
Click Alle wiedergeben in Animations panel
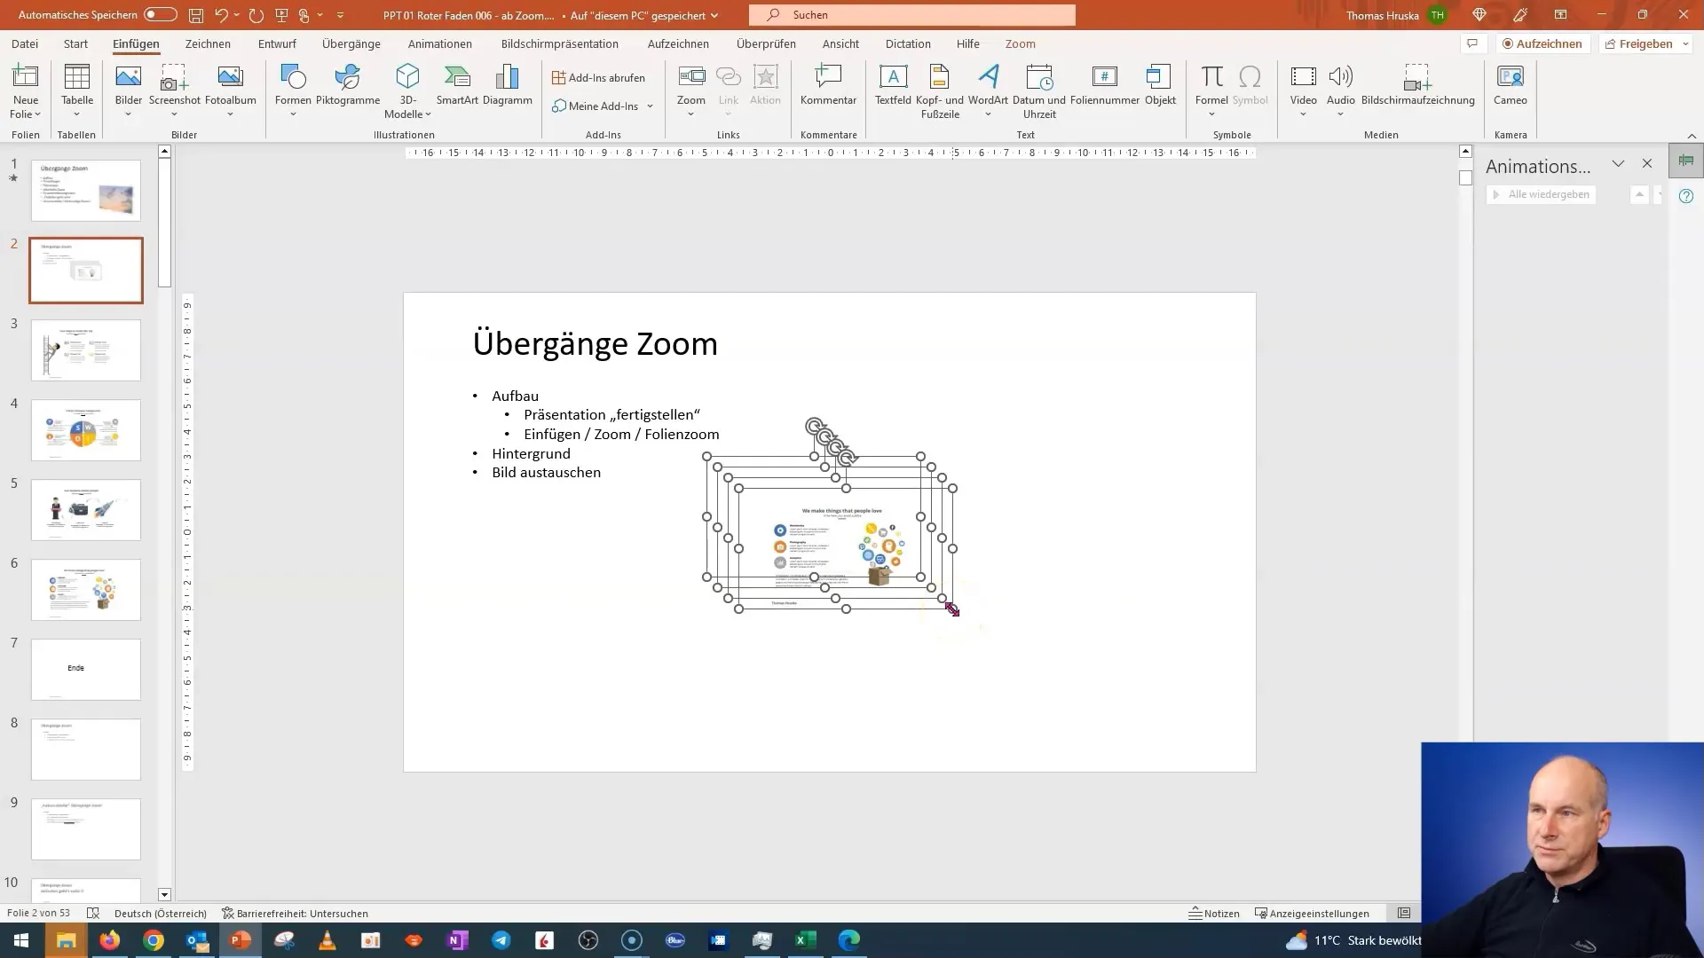pyautogui.click(x=1543, y=194)
